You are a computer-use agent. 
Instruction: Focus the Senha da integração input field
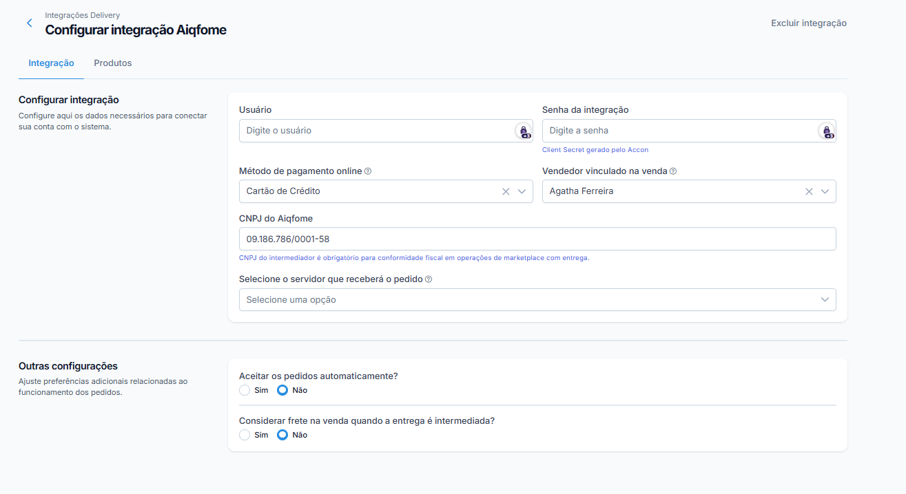689,131
